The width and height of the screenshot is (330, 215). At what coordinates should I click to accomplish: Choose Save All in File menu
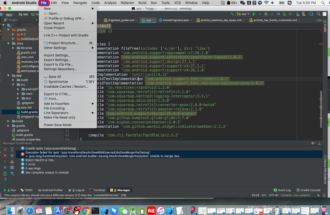pyautogui.click(x=68, y=77)
